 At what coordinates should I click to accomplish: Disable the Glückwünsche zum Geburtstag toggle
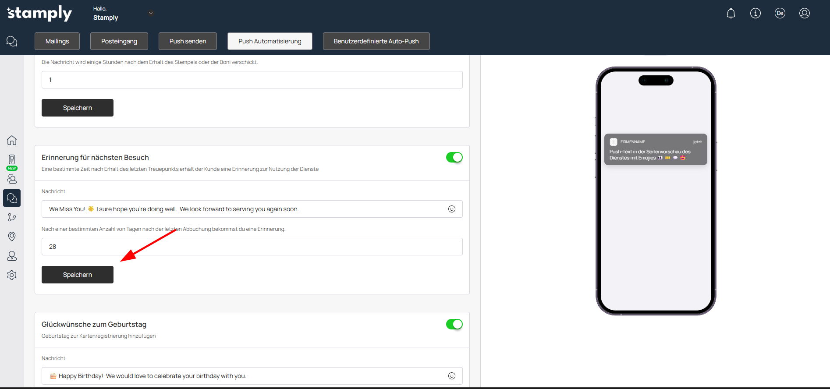[454, 324]
